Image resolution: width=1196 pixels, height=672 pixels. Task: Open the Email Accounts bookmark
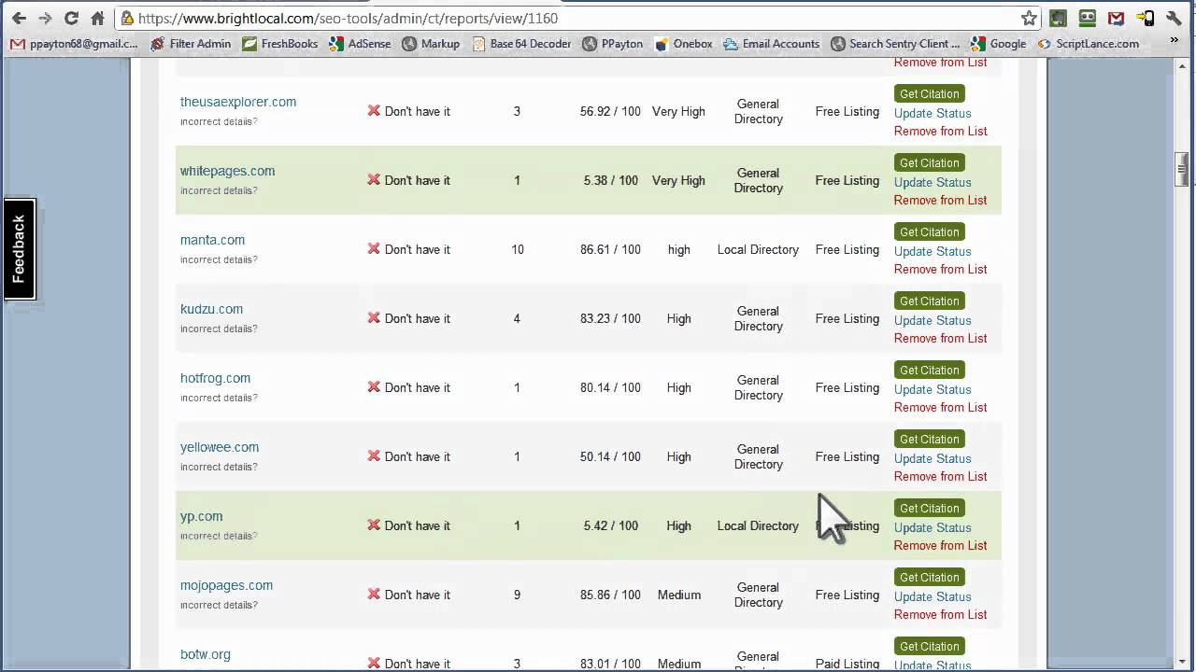tap(771, 44)
